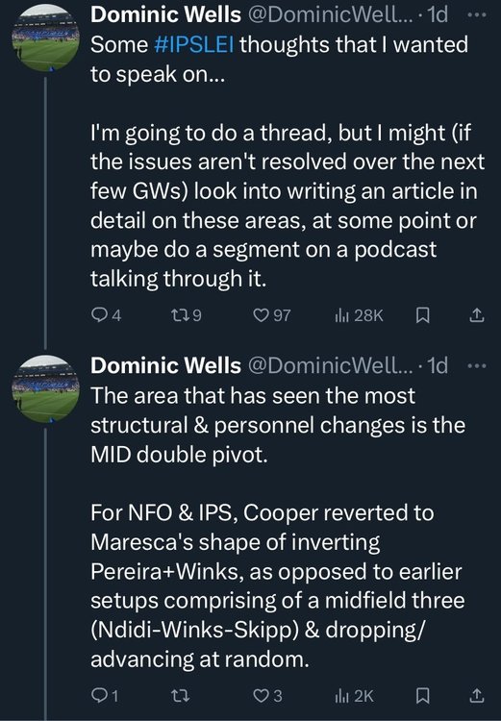This screenshot has height=721, width=501.
Task: Like the second tweet with 3 likes
Action: (x=268, y=696)
